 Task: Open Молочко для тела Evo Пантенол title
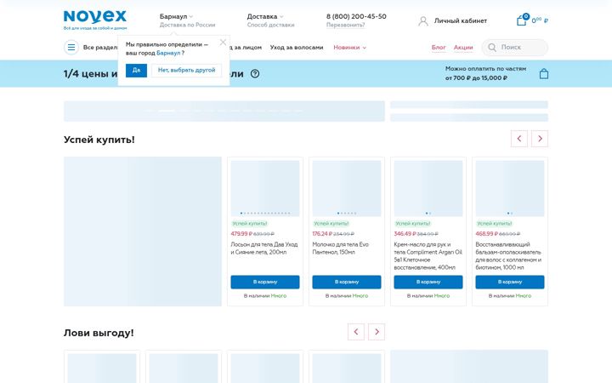point(340,249)
